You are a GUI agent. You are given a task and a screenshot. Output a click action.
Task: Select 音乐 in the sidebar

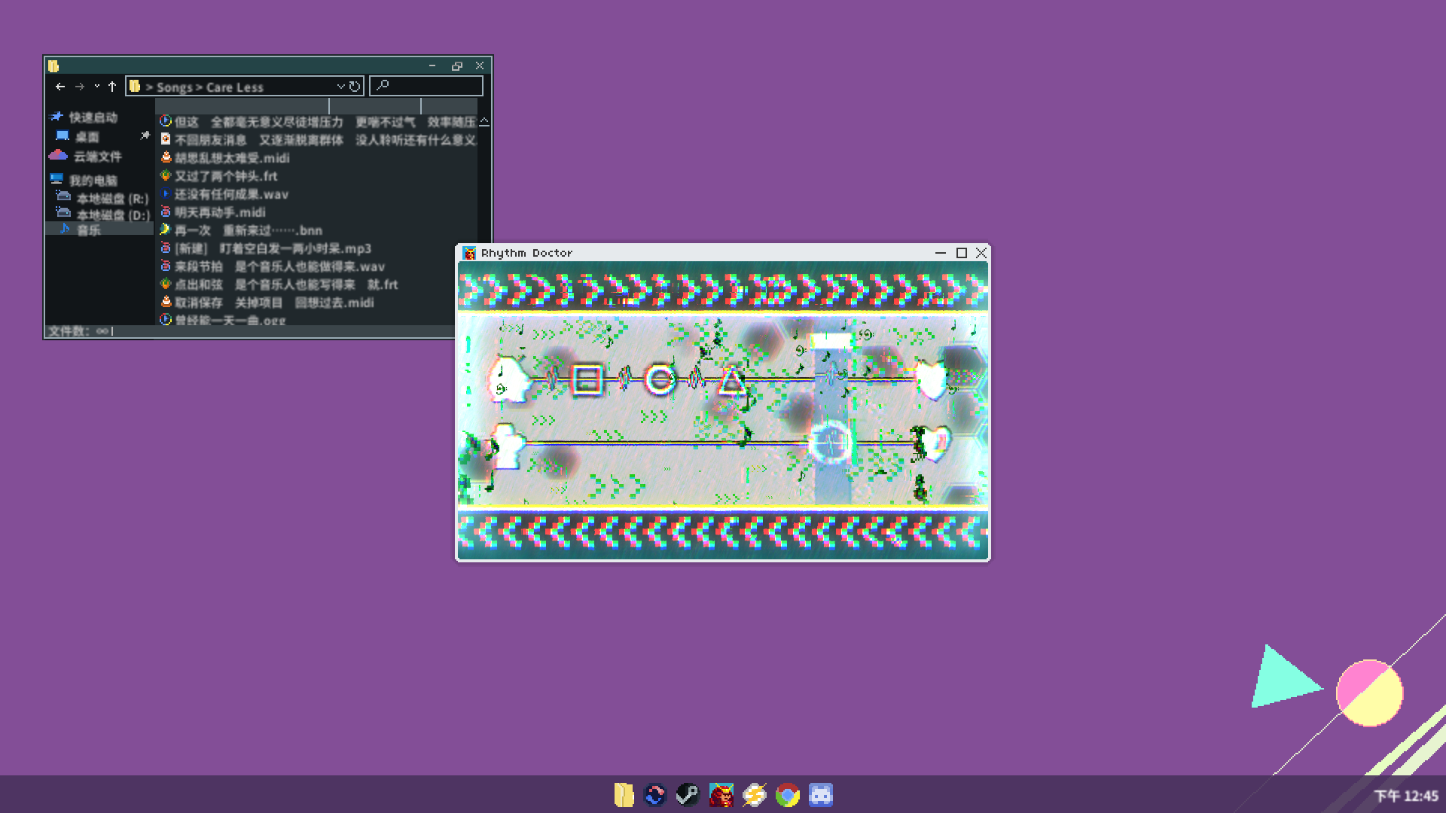click(88, 230)
